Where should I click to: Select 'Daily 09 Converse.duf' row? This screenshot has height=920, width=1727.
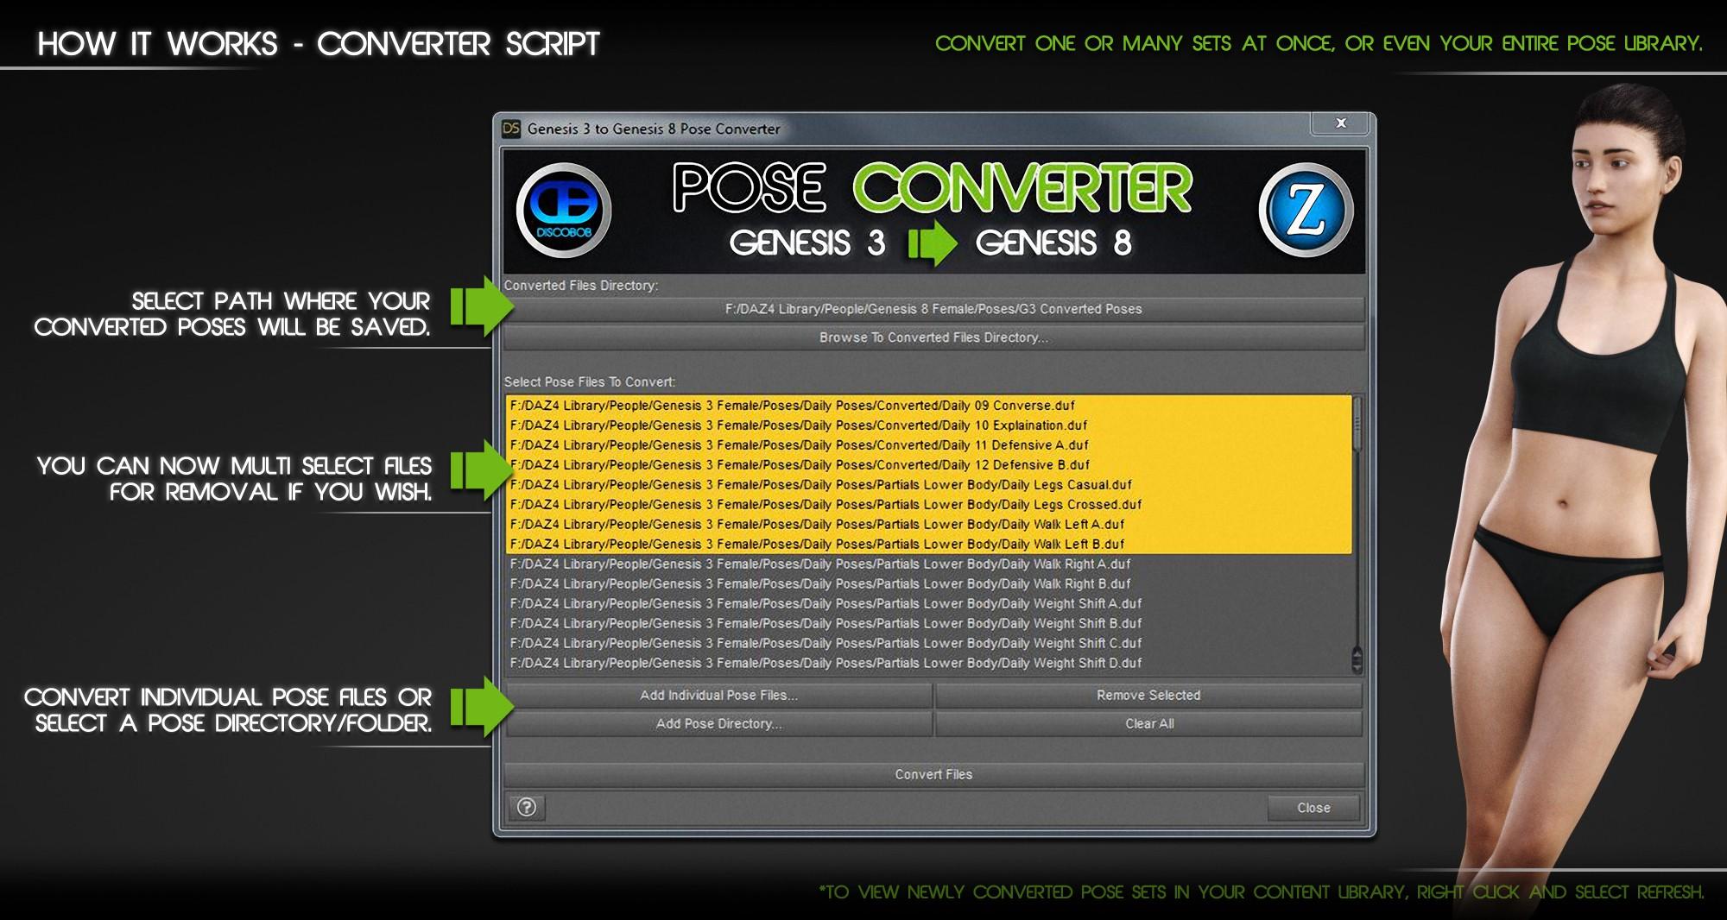tap(929, 406)
